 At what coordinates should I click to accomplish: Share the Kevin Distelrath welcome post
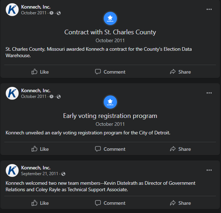click(x=180, y=203)
